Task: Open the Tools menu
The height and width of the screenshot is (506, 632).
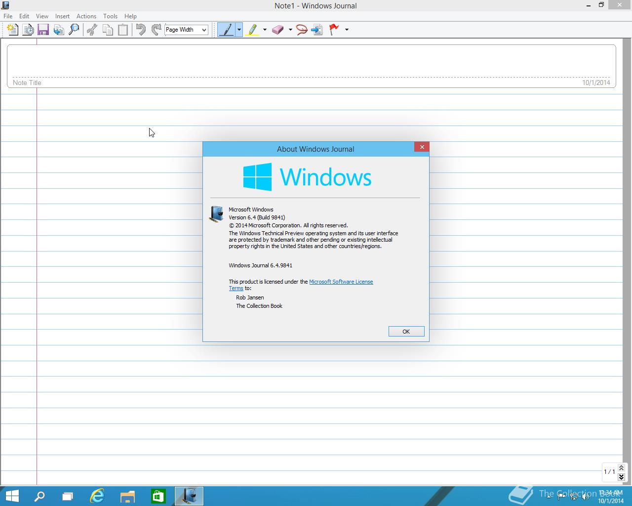Action: click(x=110, y=16)
